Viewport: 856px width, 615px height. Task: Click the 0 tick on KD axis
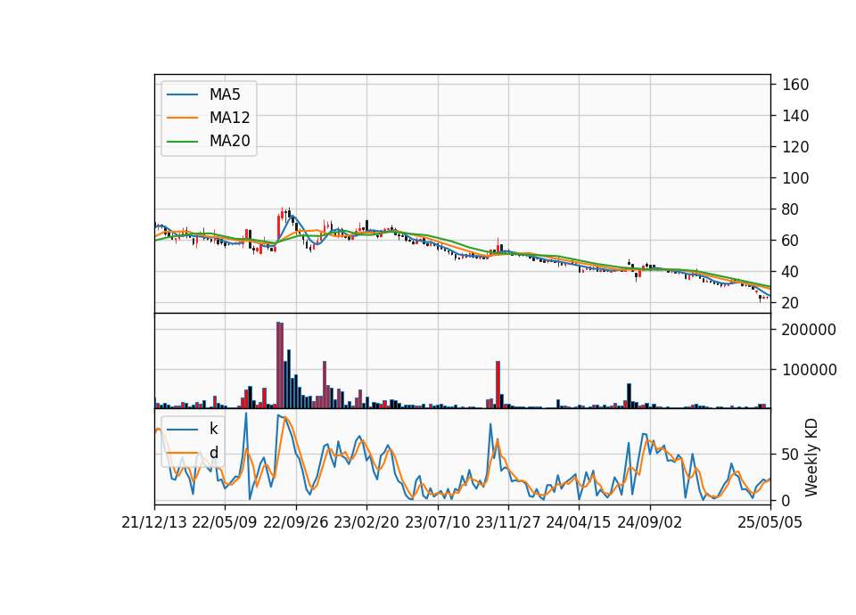tap(786, 500)
